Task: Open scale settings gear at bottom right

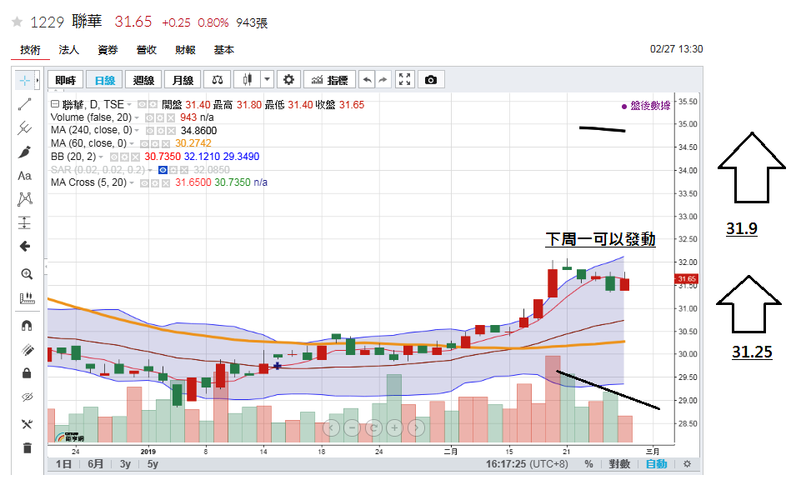Action: coord(687,463)
